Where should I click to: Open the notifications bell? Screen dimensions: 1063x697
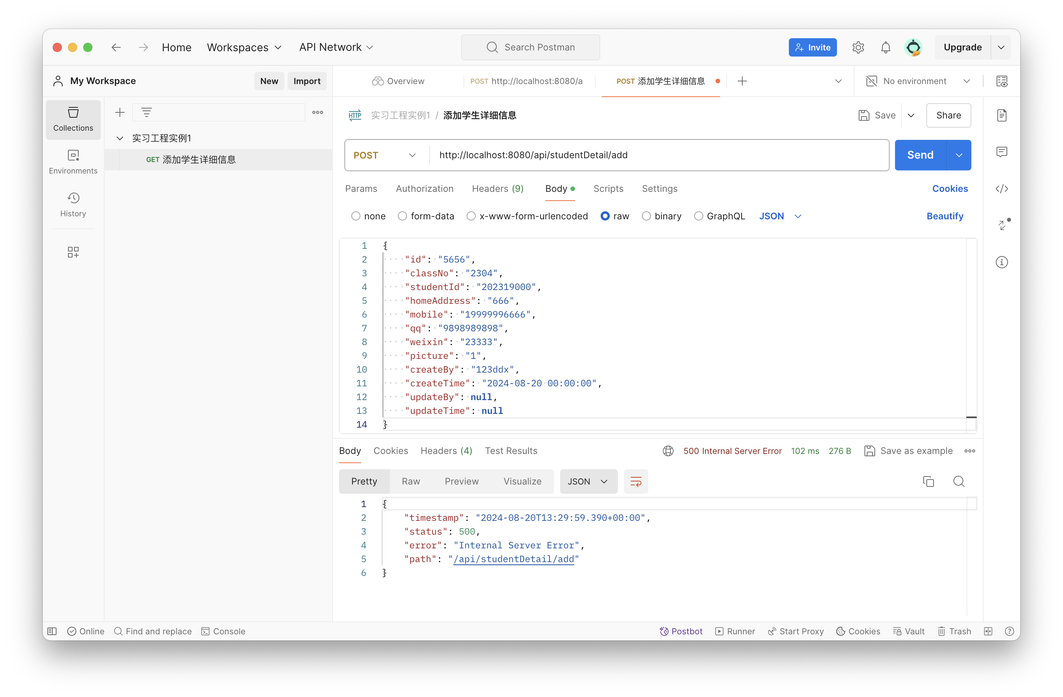885,47
